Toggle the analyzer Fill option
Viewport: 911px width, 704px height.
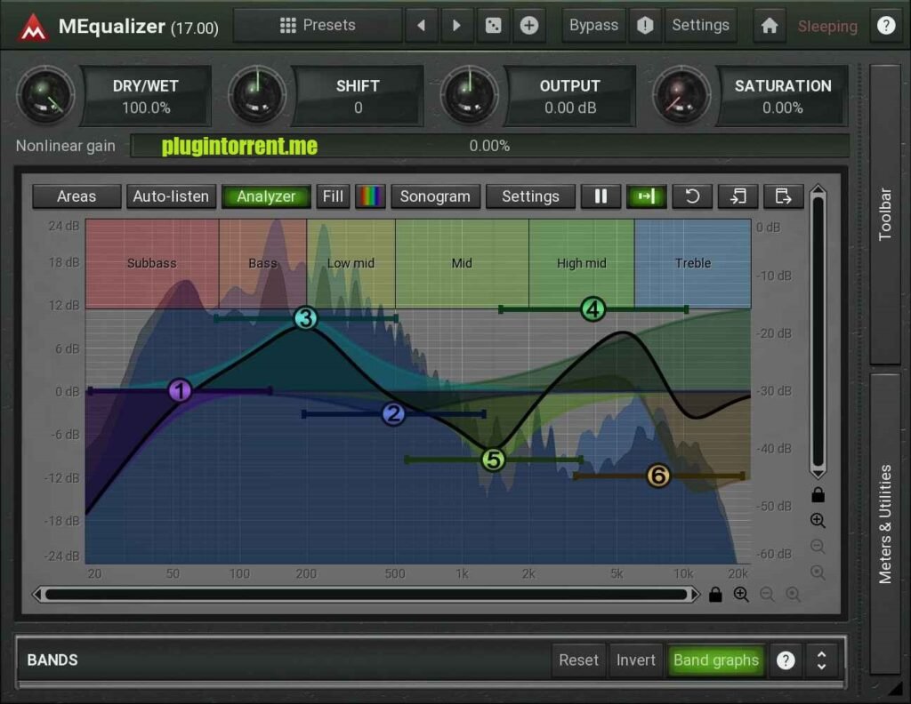pyautogui.click(x=333, y=196)
